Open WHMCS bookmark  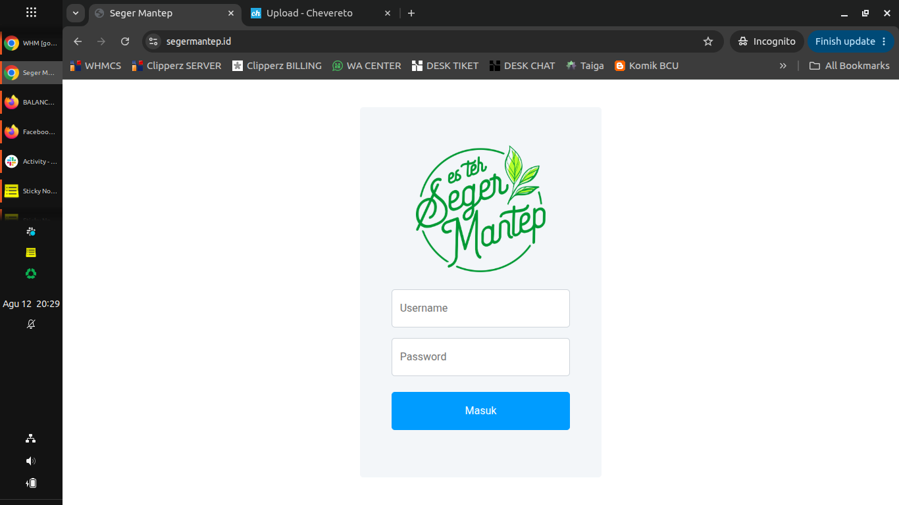(x=96, y=66)
